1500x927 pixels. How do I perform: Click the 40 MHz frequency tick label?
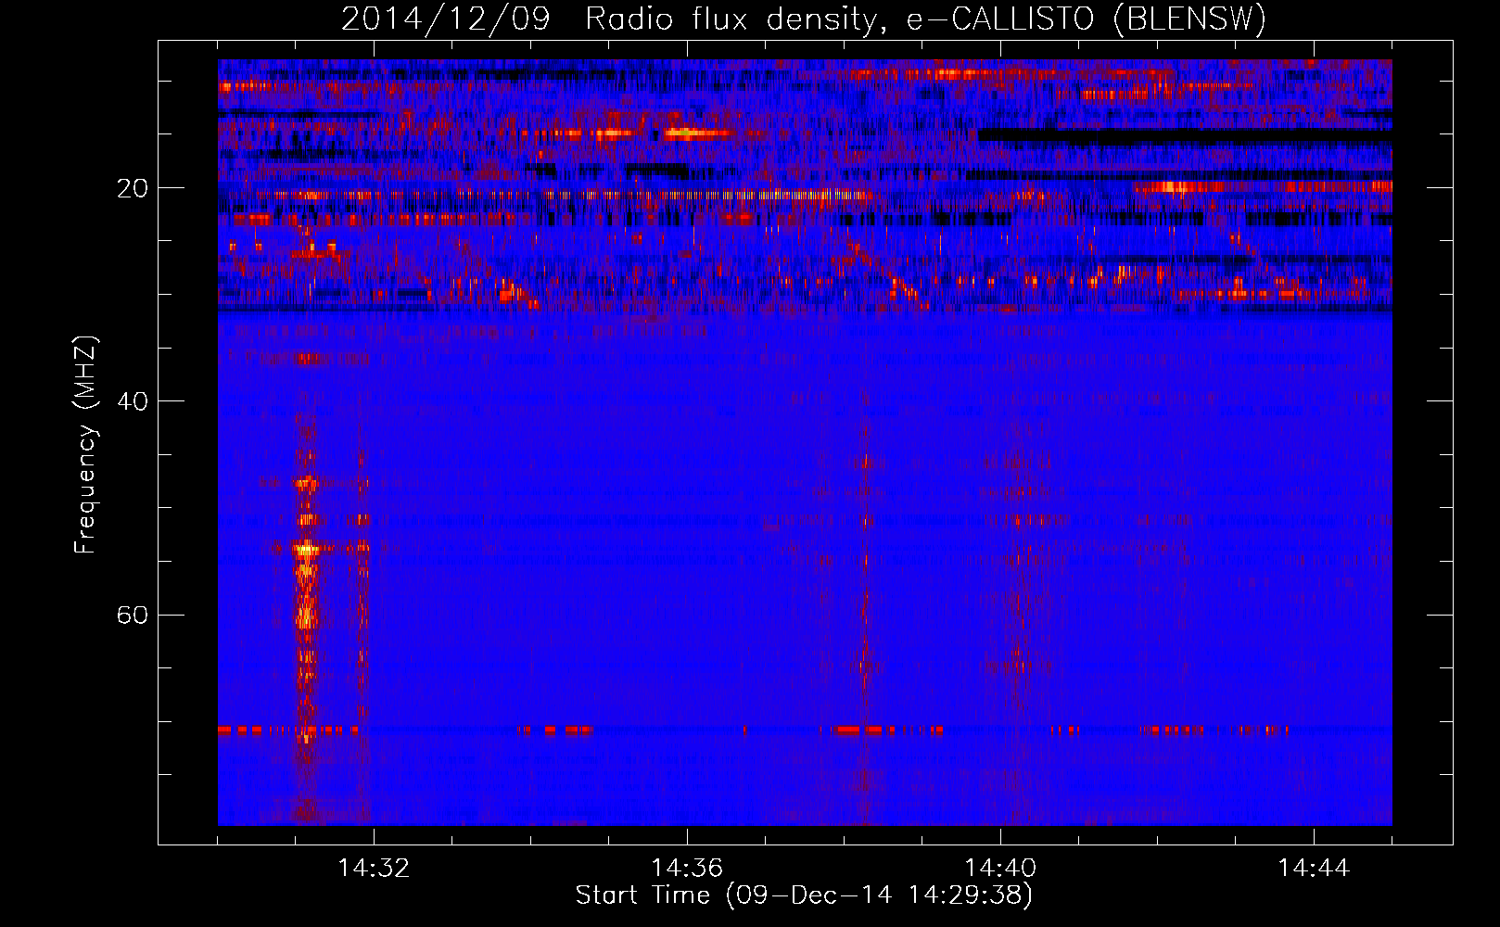coord(133,401)
